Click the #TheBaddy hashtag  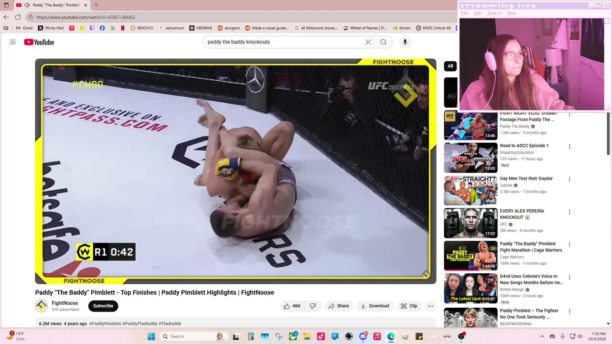tap(170, 323)
